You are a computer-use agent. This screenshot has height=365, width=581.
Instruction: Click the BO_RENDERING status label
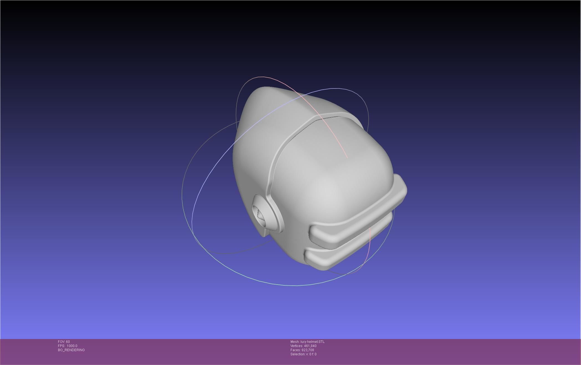[x=71, y=350]
